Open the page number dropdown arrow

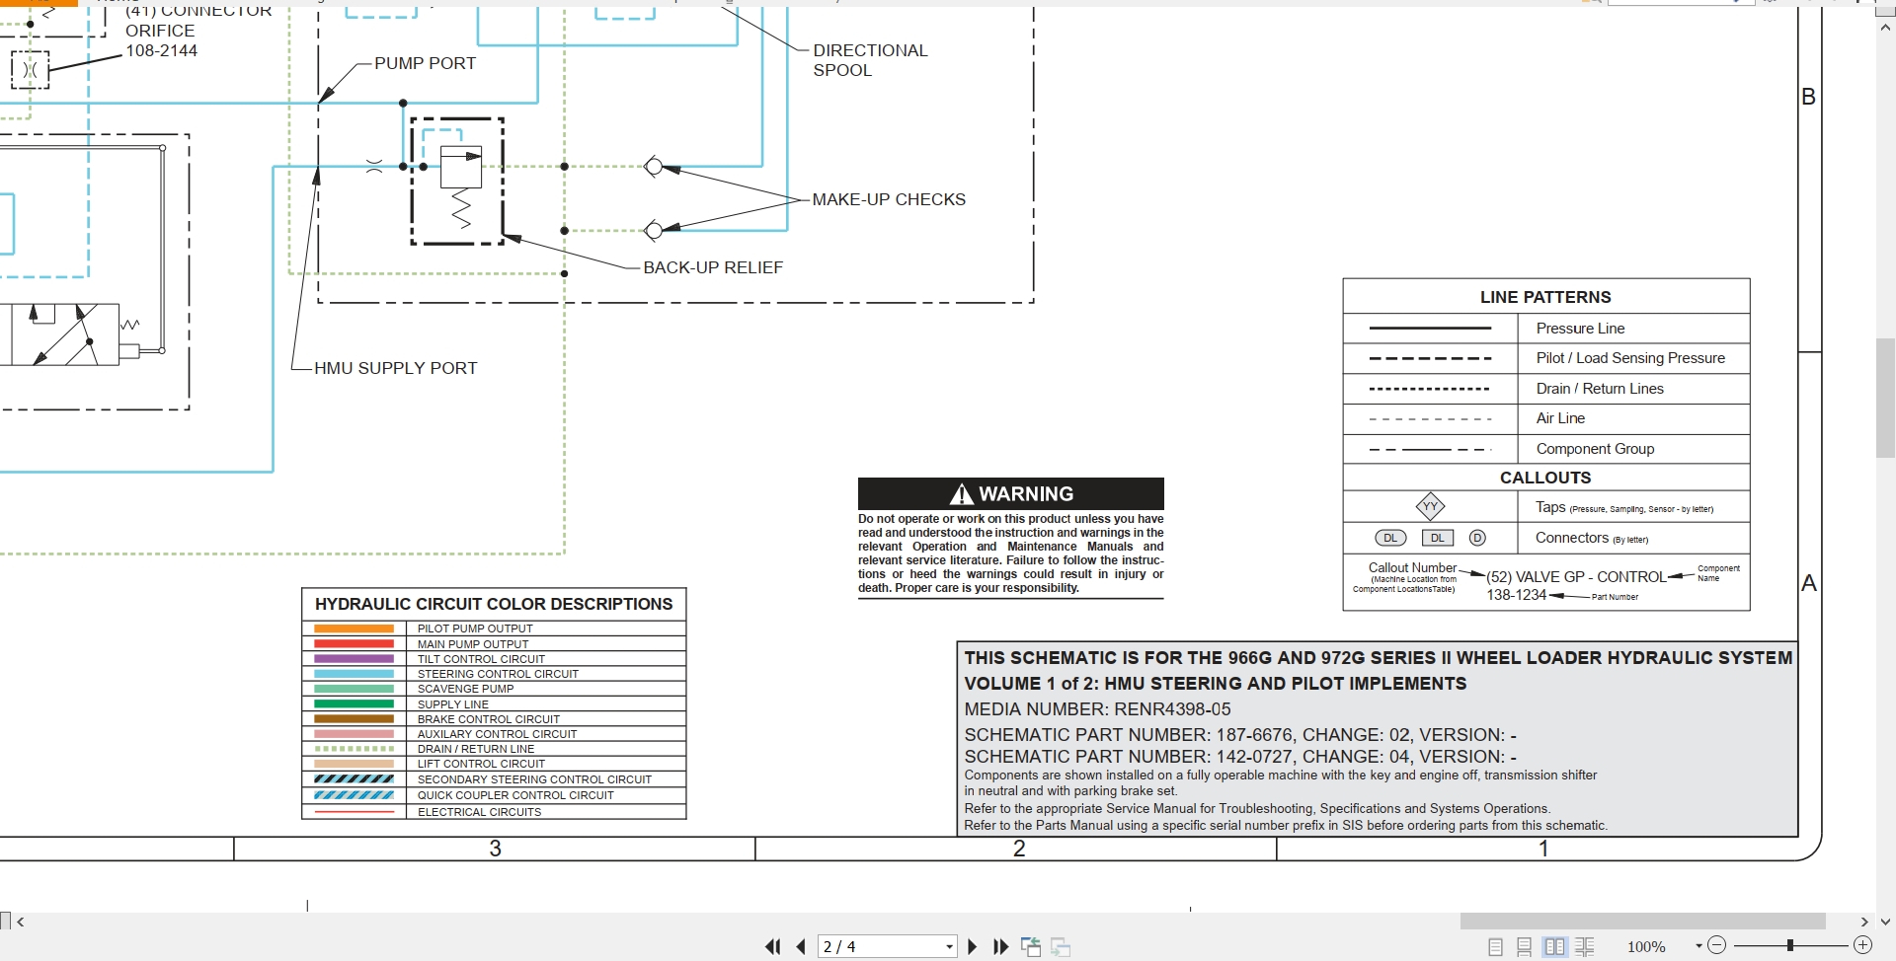pos(949,947)
